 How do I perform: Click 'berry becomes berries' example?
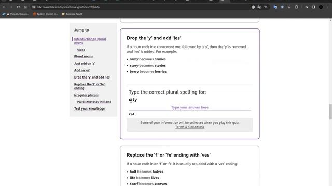[148, 71]
